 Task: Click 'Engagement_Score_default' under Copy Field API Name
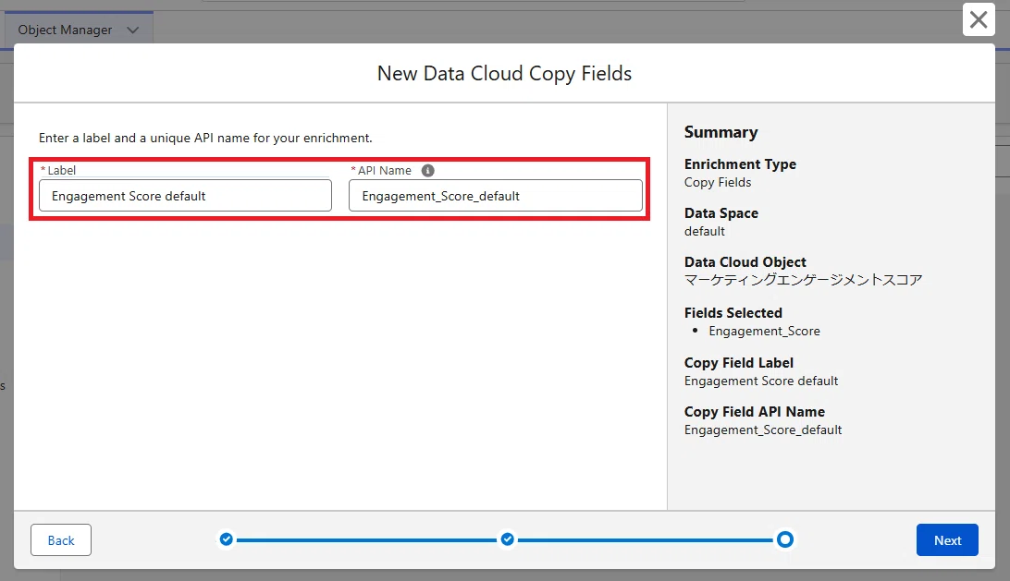point(763,430)
